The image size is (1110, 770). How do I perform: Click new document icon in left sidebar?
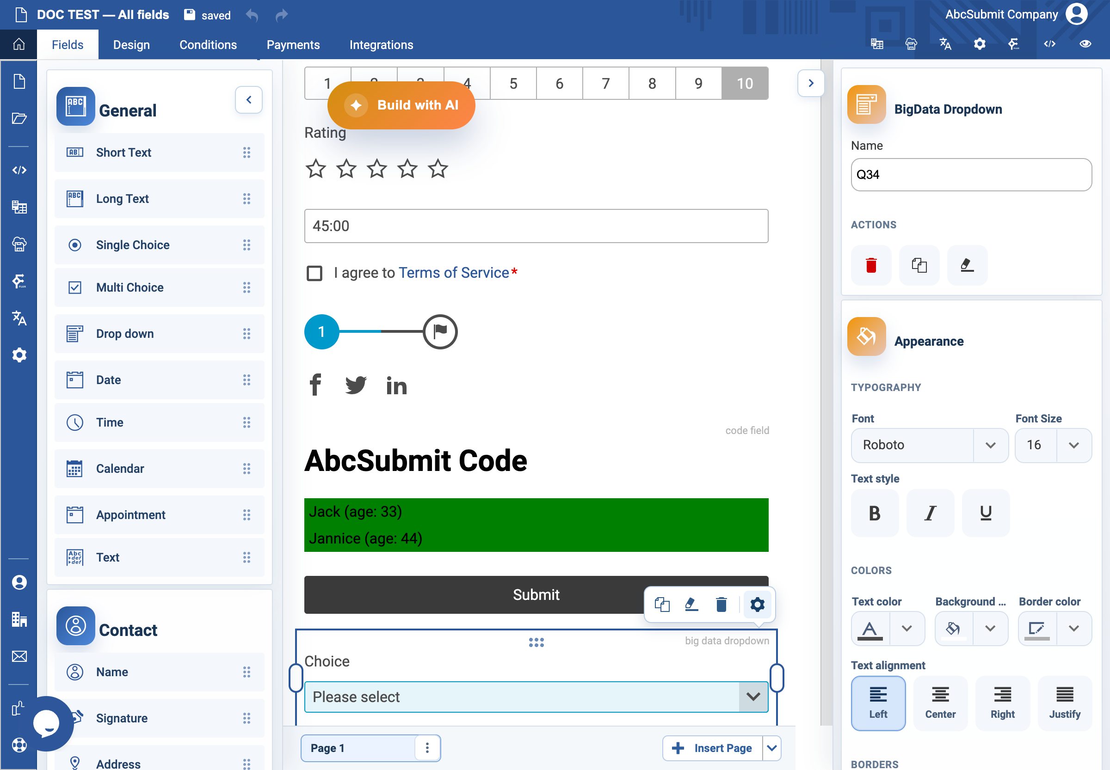tap(19, 81)
